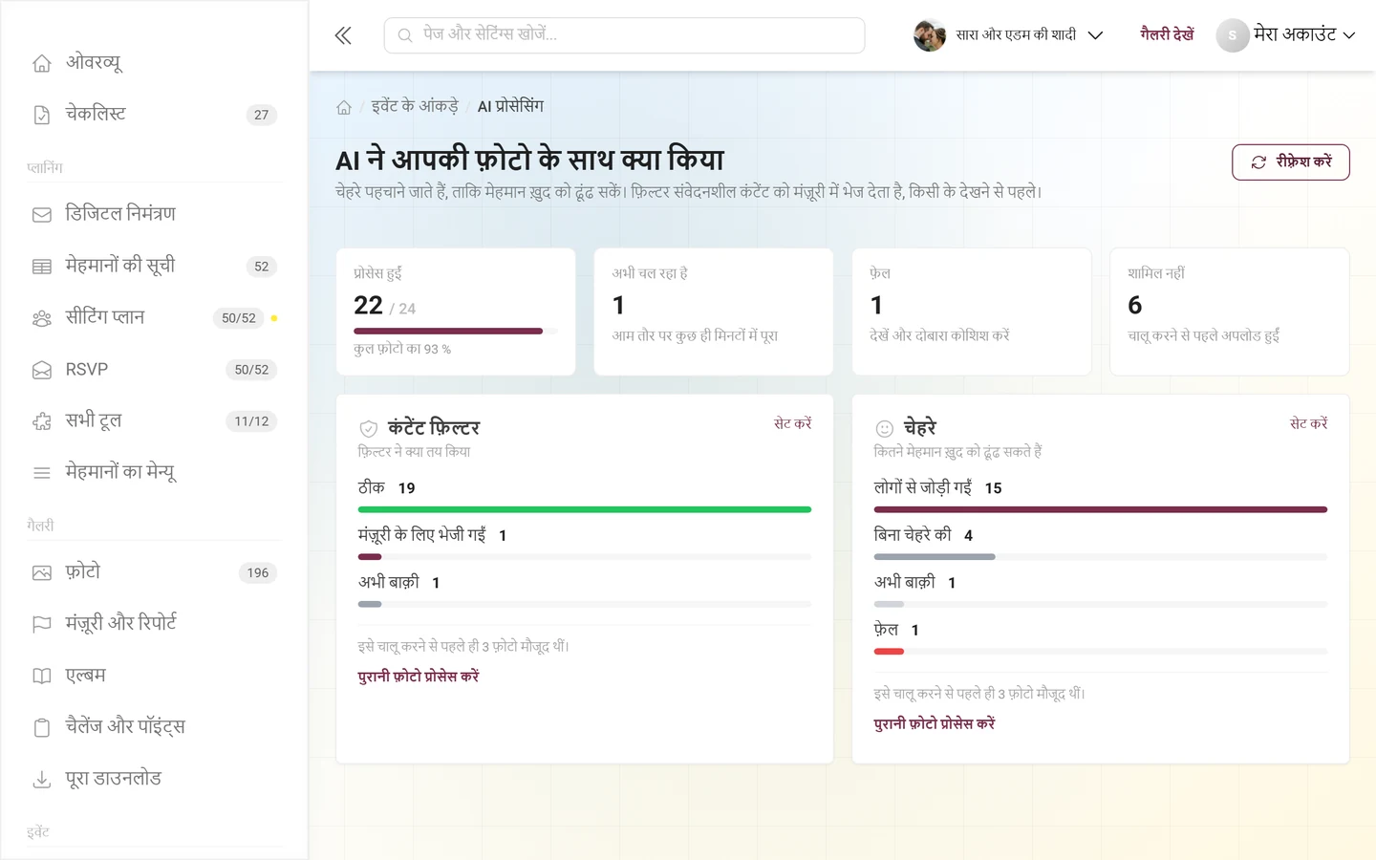Image resolution: width=1376 pixels, height=860 pixels.
Task: Click the डिजिटल निमंत्रण envelope icon
Action: point(42,215)
